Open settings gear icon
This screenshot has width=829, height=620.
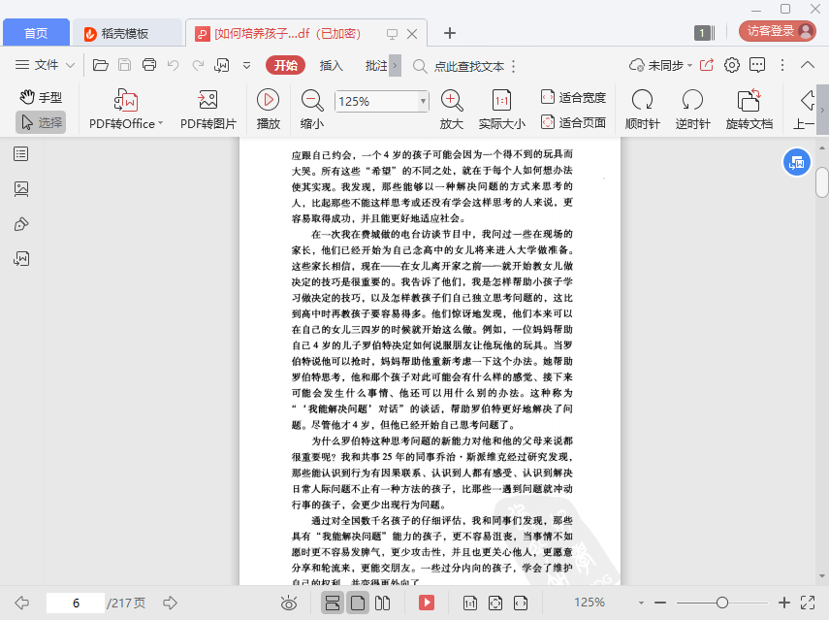[732, 65]
